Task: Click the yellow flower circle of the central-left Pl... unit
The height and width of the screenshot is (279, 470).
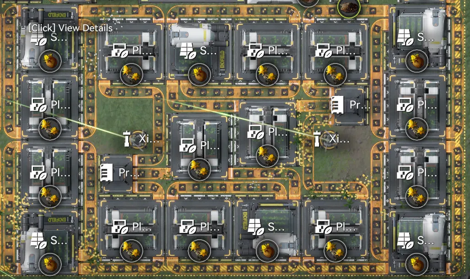Action: (x=199, y=168)
